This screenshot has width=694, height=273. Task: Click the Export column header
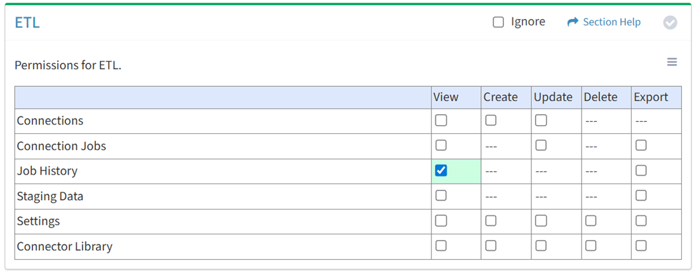pos(651,97)
